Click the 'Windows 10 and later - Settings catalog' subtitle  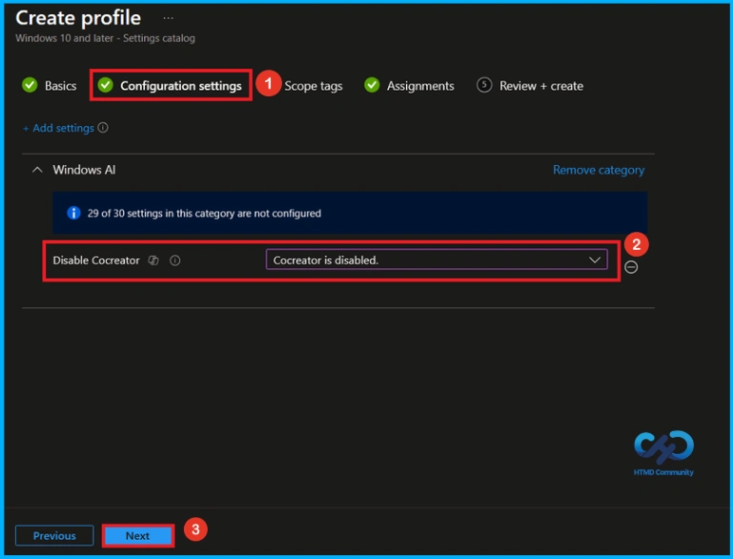tap(105, 38)
